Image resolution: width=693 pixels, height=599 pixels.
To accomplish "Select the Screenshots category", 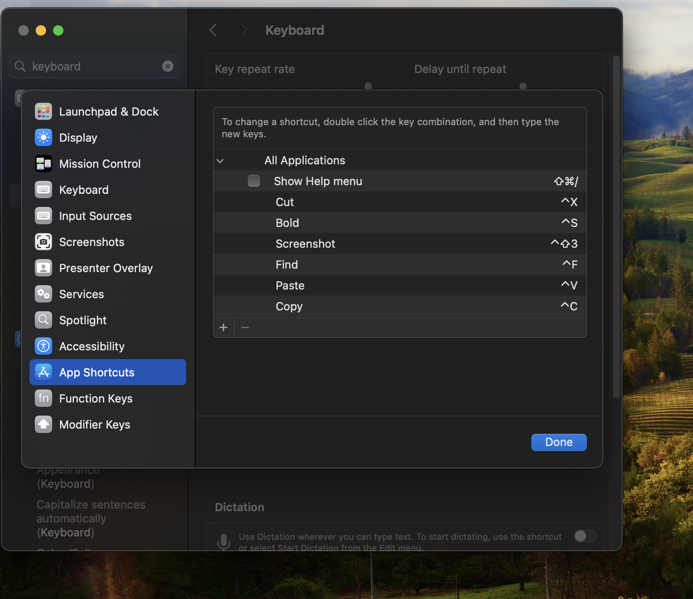I will point(108,242).
